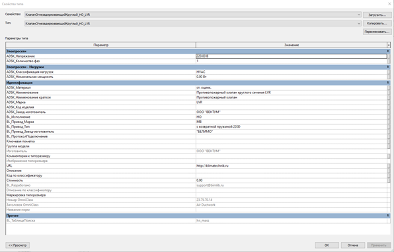Click associate button for BL_Привод_Марка row
The width and height of the screenshot is (394, 252).
(389, 122)
